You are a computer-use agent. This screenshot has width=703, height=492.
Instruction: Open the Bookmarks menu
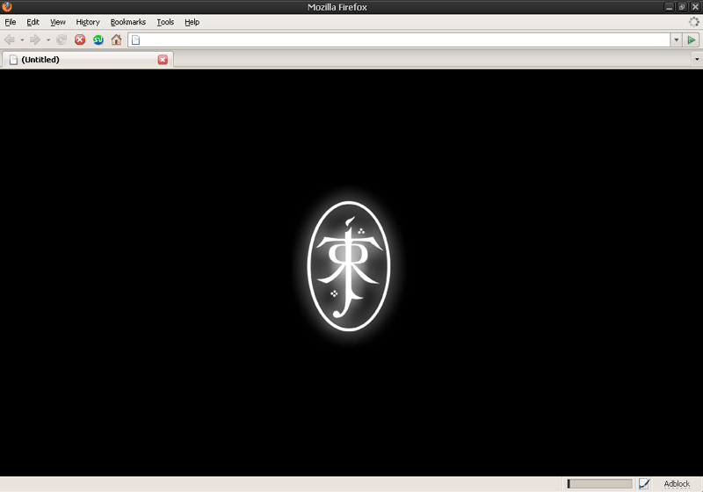click(x=127, y=22)
